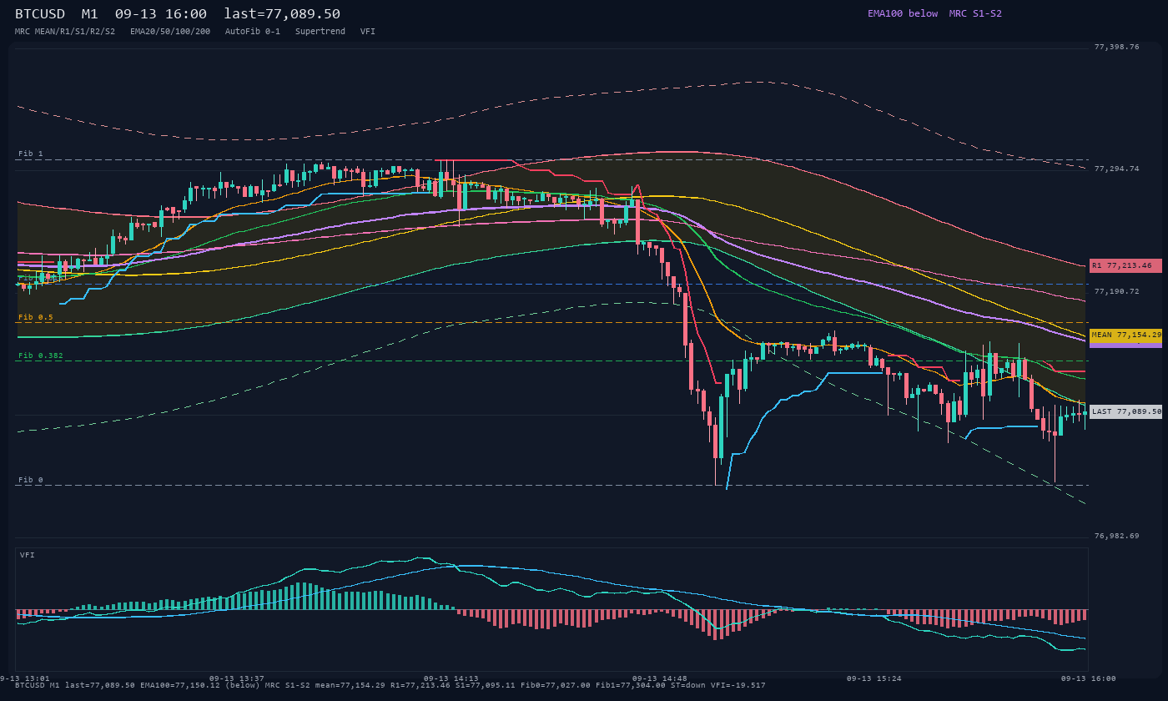Screen dimensions: 1168x701
Task: Click the 09-13 16:00 time axis label
Action: tap(1089, 678)
